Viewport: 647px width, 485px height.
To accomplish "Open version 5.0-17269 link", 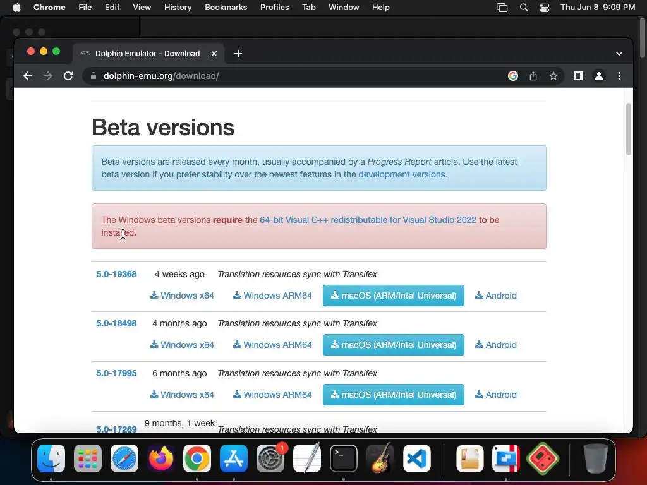I will point(116,429).
